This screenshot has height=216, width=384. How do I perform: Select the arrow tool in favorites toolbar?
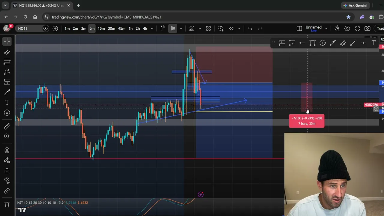coord(333,43)
